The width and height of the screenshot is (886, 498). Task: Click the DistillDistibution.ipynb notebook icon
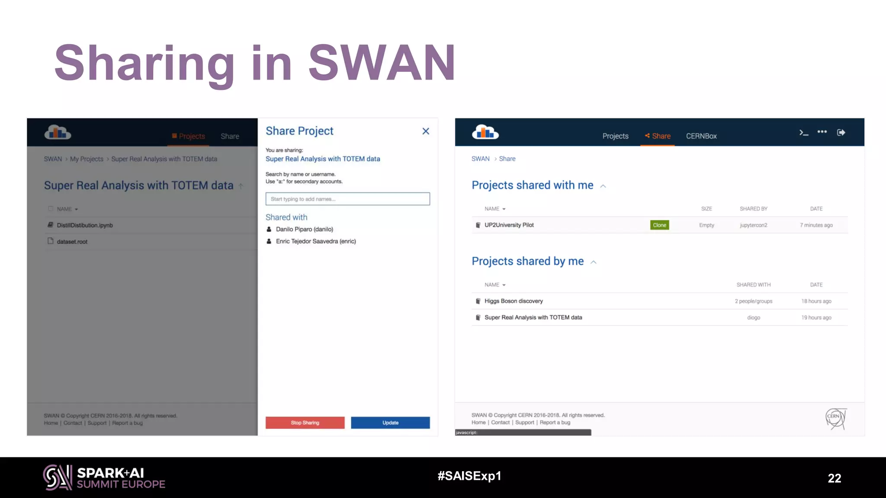click(x=51, y=225)
